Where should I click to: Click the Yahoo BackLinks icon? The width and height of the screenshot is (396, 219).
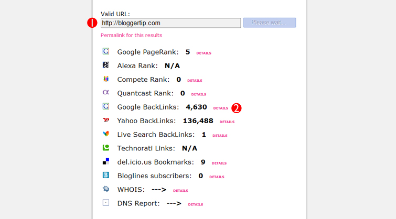point(106,121)
